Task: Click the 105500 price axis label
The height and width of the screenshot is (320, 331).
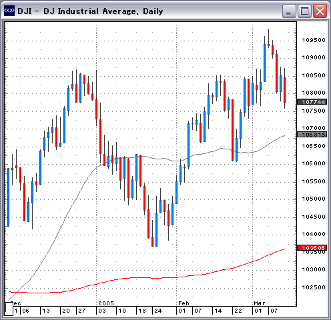Action: pyautogui.click(x=314, y=181)
